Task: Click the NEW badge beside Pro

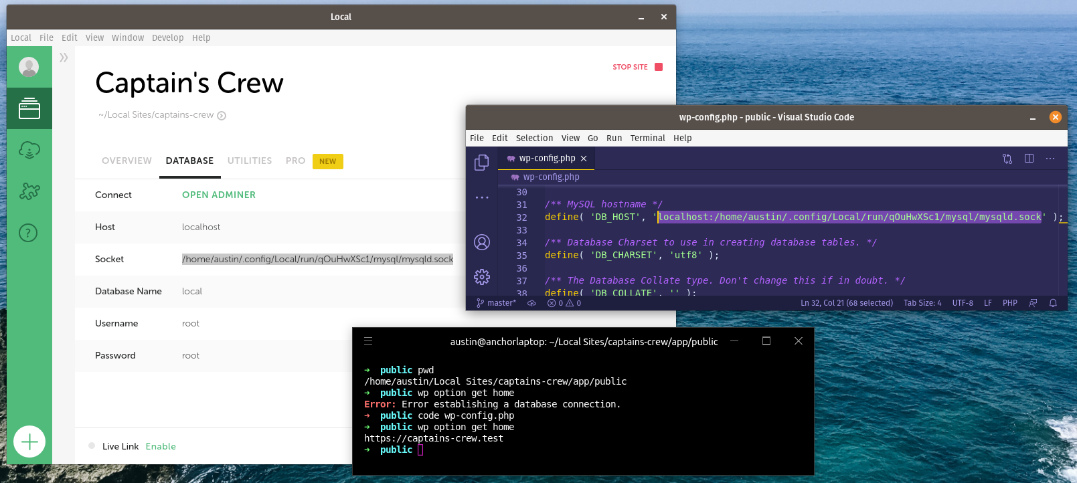Action: (328, 161)
